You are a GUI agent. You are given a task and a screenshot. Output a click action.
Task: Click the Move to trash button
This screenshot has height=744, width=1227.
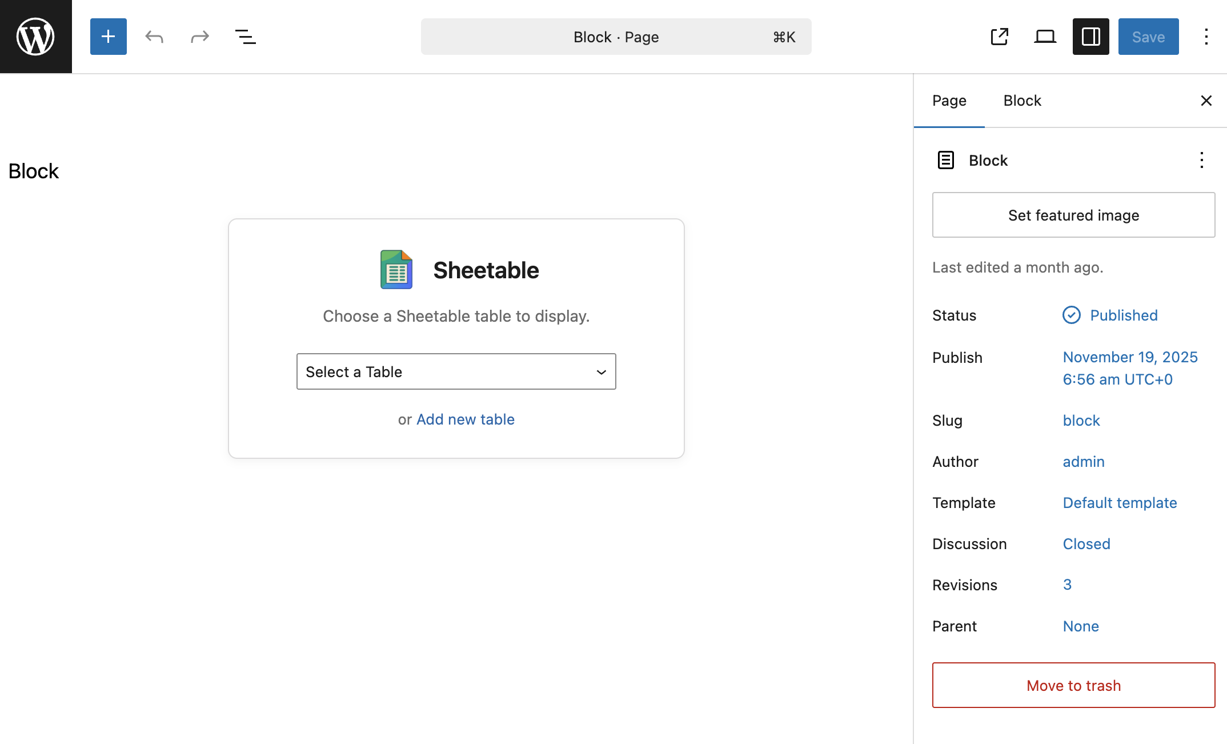[x=1073, y=685]
